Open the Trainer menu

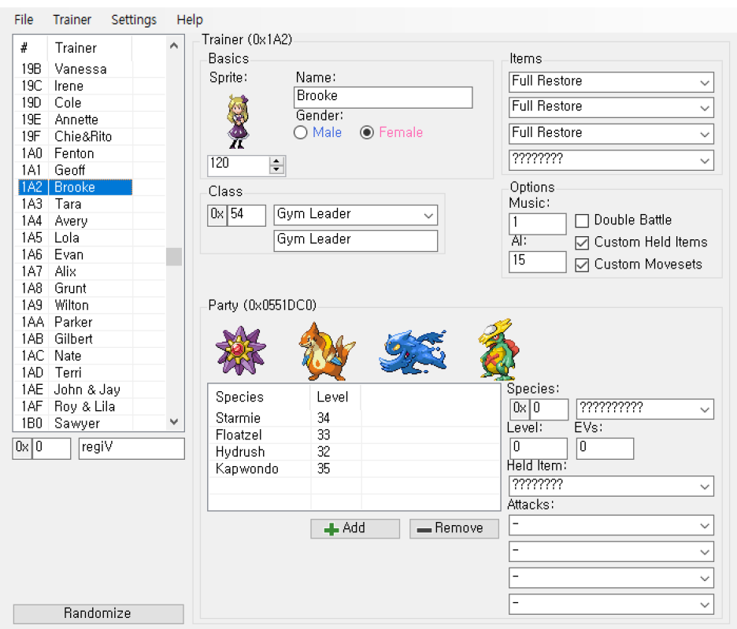click(72, 20)
